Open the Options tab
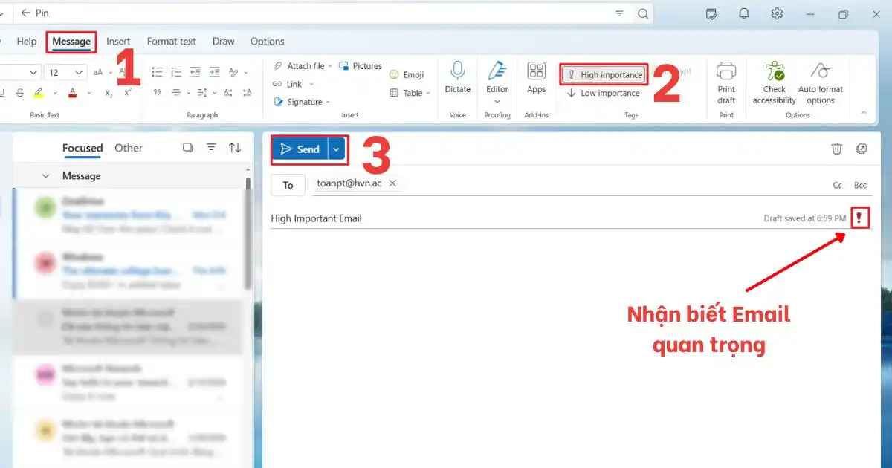The width and height of the screenshot is (892, 468). point(268,42)
